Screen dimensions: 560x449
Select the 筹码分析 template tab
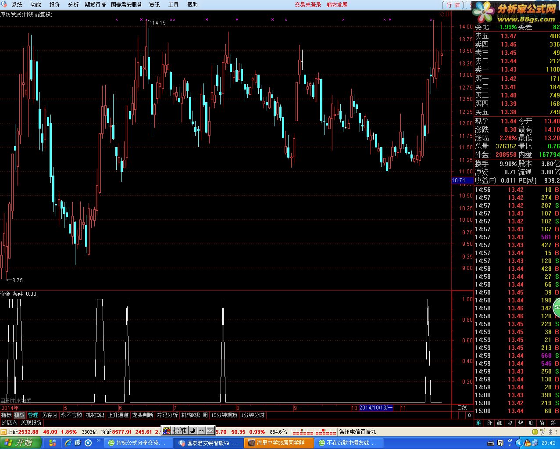[x=167, y=415]
